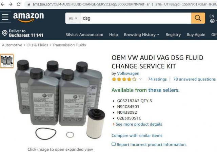Click the orange search magnifier button

pyautogui.click(x=198, y=18)
